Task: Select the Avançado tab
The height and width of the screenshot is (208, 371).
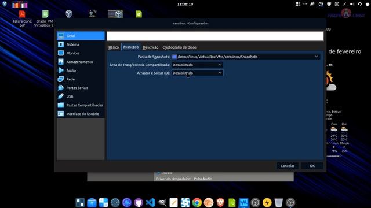Action: point(130,47)
